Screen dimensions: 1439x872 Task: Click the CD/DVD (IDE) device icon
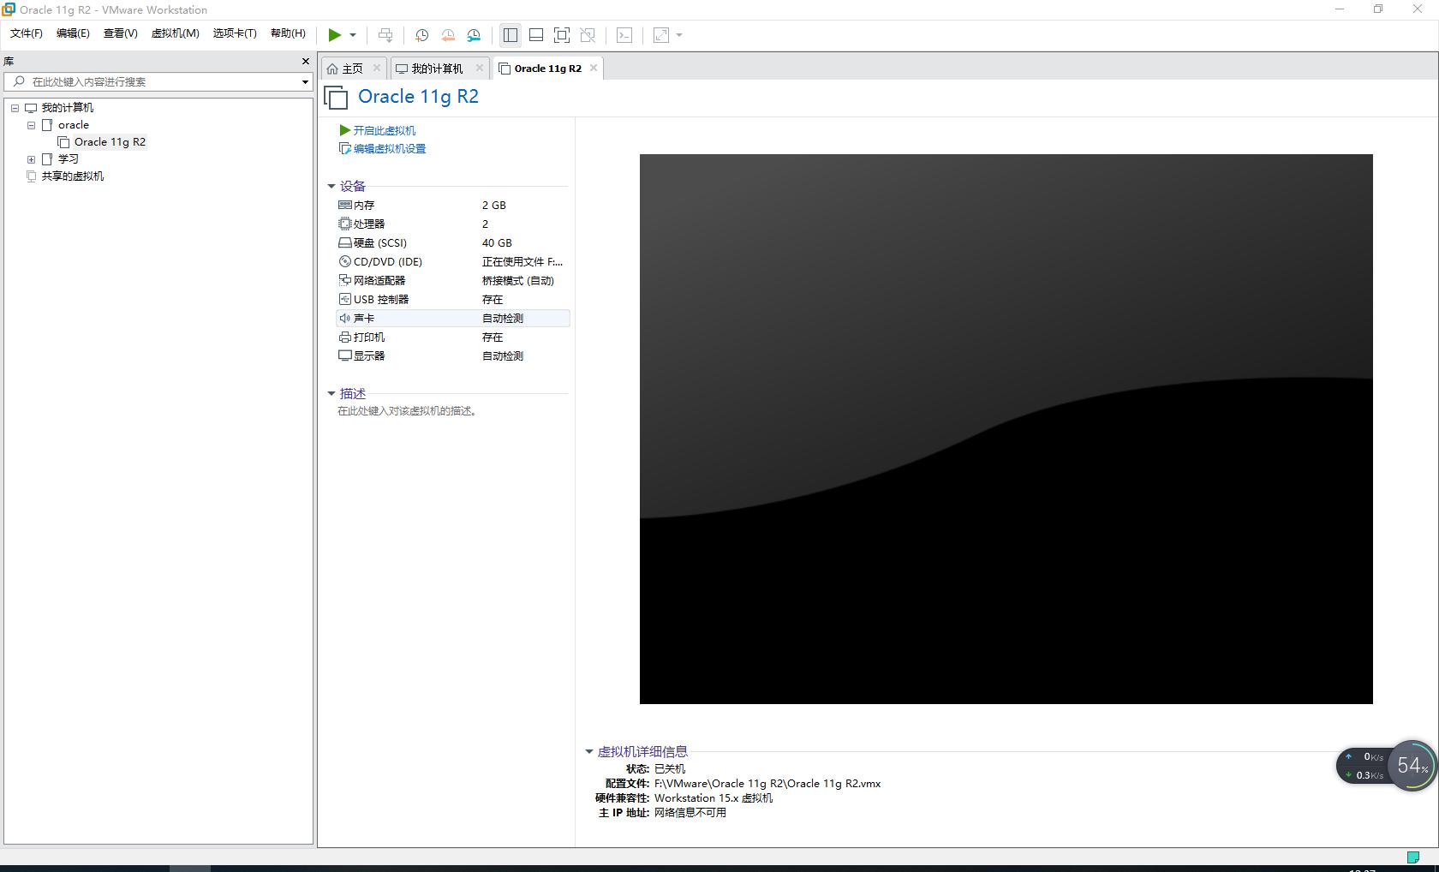coord(344,261)
